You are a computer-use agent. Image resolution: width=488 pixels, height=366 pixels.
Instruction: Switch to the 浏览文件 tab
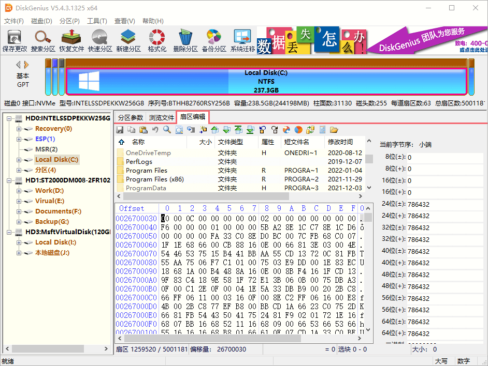tap(161, 117)
